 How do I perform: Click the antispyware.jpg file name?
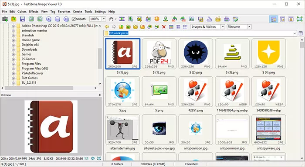point(269,148)
